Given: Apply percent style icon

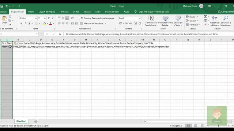Looking at the screenshot, I should (127, 23).
